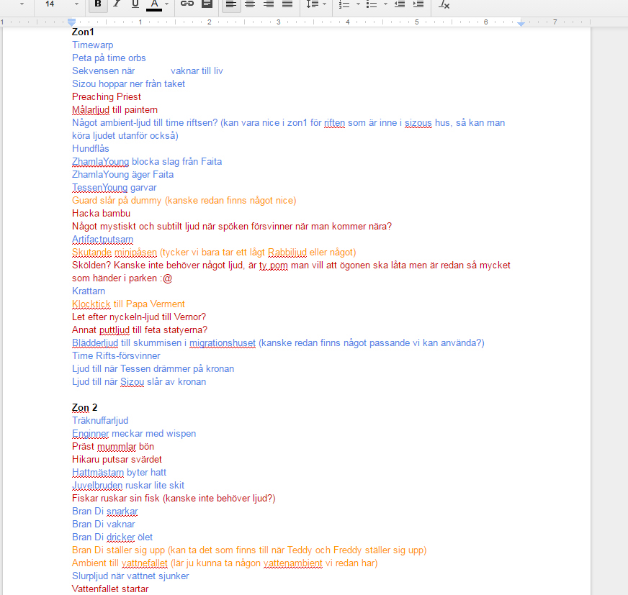Click 'Peta på time orbs' line
The height and width of the screenshot is (595, 628).
[x=109, y=58]
